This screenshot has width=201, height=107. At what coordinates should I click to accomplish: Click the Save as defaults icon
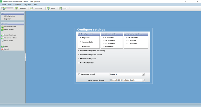(3, 27)
